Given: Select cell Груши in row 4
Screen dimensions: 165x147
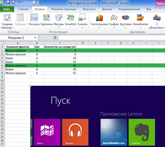Looking at the screenshot, I should [x=18, y=58].
